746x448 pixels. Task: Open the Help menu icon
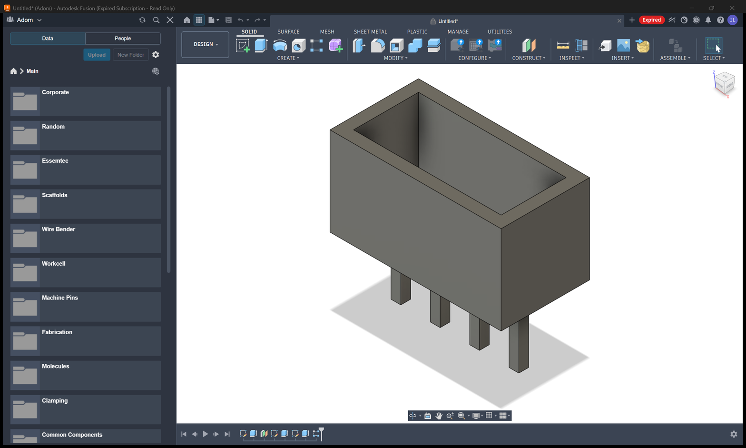(x=720, y=20)
